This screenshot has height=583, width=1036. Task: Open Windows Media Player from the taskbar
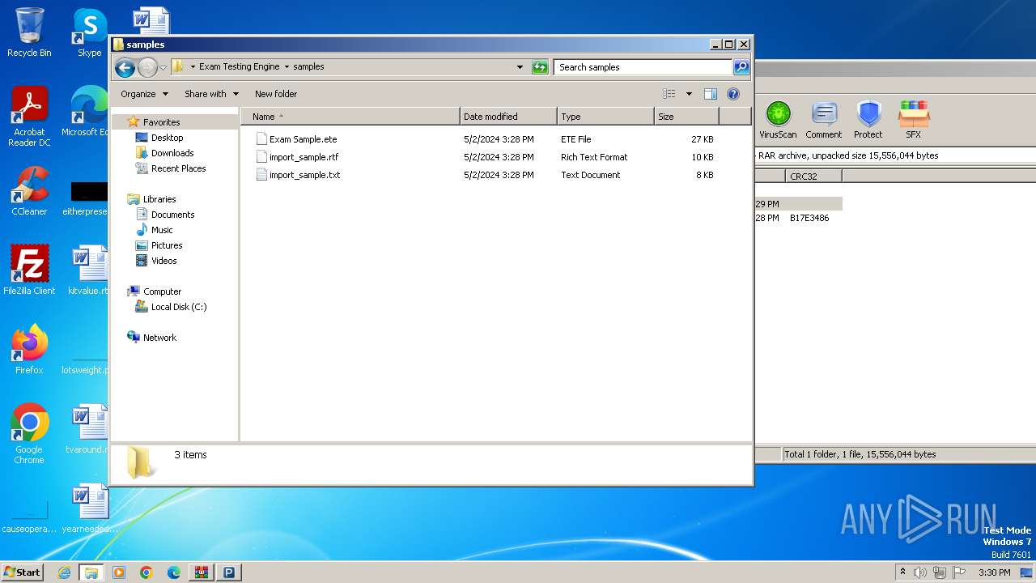(119, 572)
